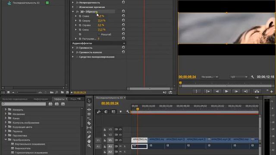Click nest sequence insert icon in timeline
This screenshot has height=155, width=276.
(x=99, y=112)
